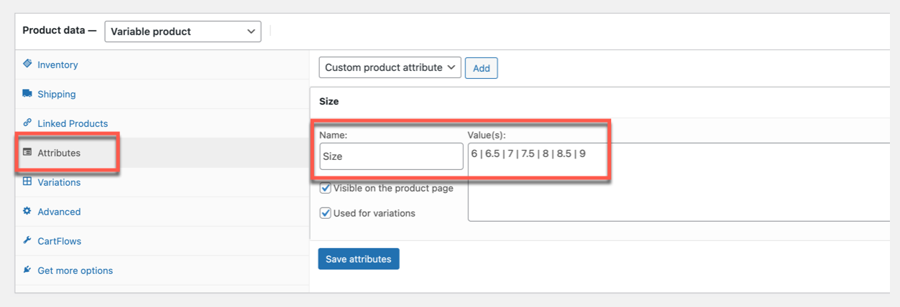Click the Advanced gear icon
This screenshot has width=900, height=307.
click(x=27, y=211)
